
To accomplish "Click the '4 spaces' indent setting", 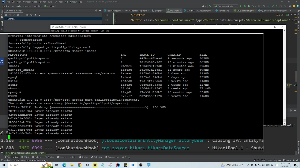I will click(277, 160).
